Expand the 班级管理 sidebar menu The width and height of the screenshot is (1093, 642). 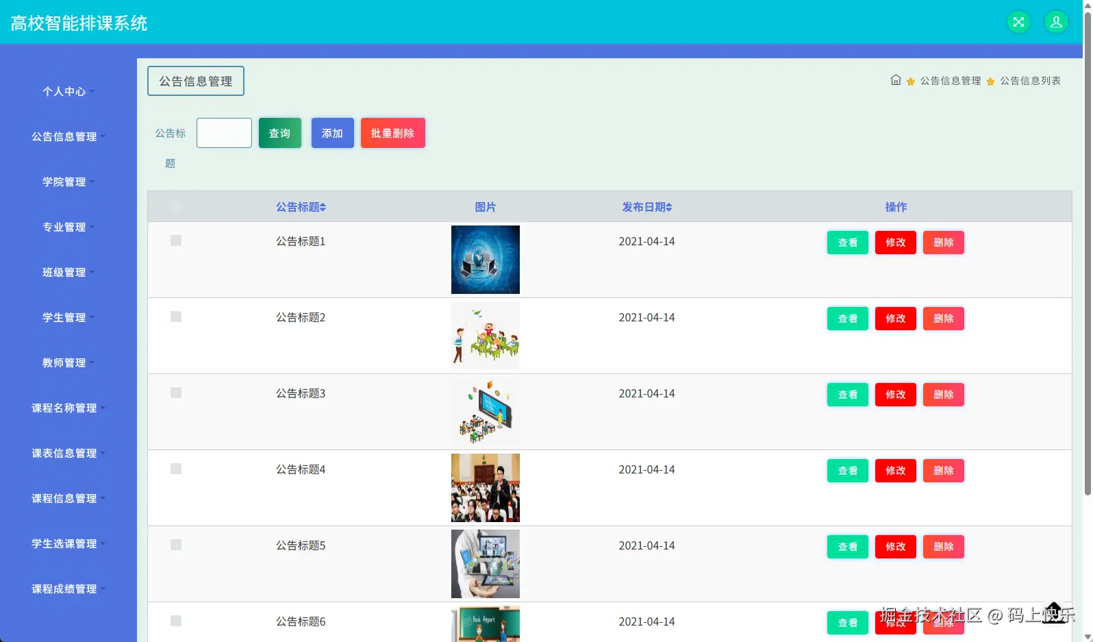click(68, 272)
